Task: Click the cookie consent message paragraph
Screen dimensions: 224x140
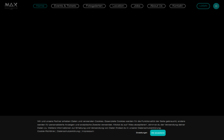Action: coord(111,125)
